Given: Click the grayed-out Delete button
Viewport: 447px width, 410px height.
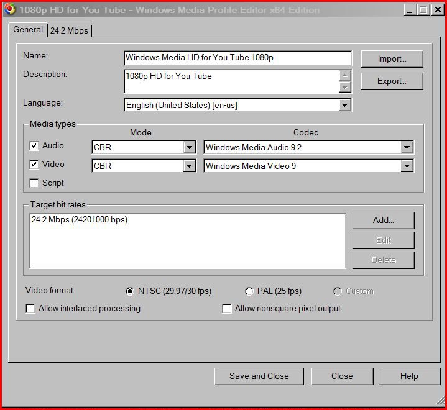Looking at the screenshot, I should click(384, 260).
